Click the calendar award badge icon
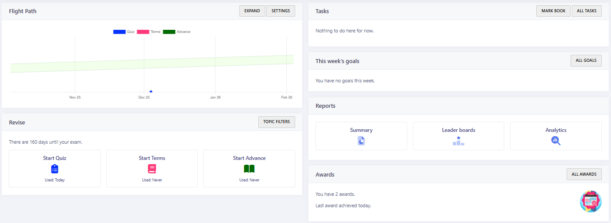Image resolution: width=611 pixels, height=223 pixels. (x=590, y=202)
